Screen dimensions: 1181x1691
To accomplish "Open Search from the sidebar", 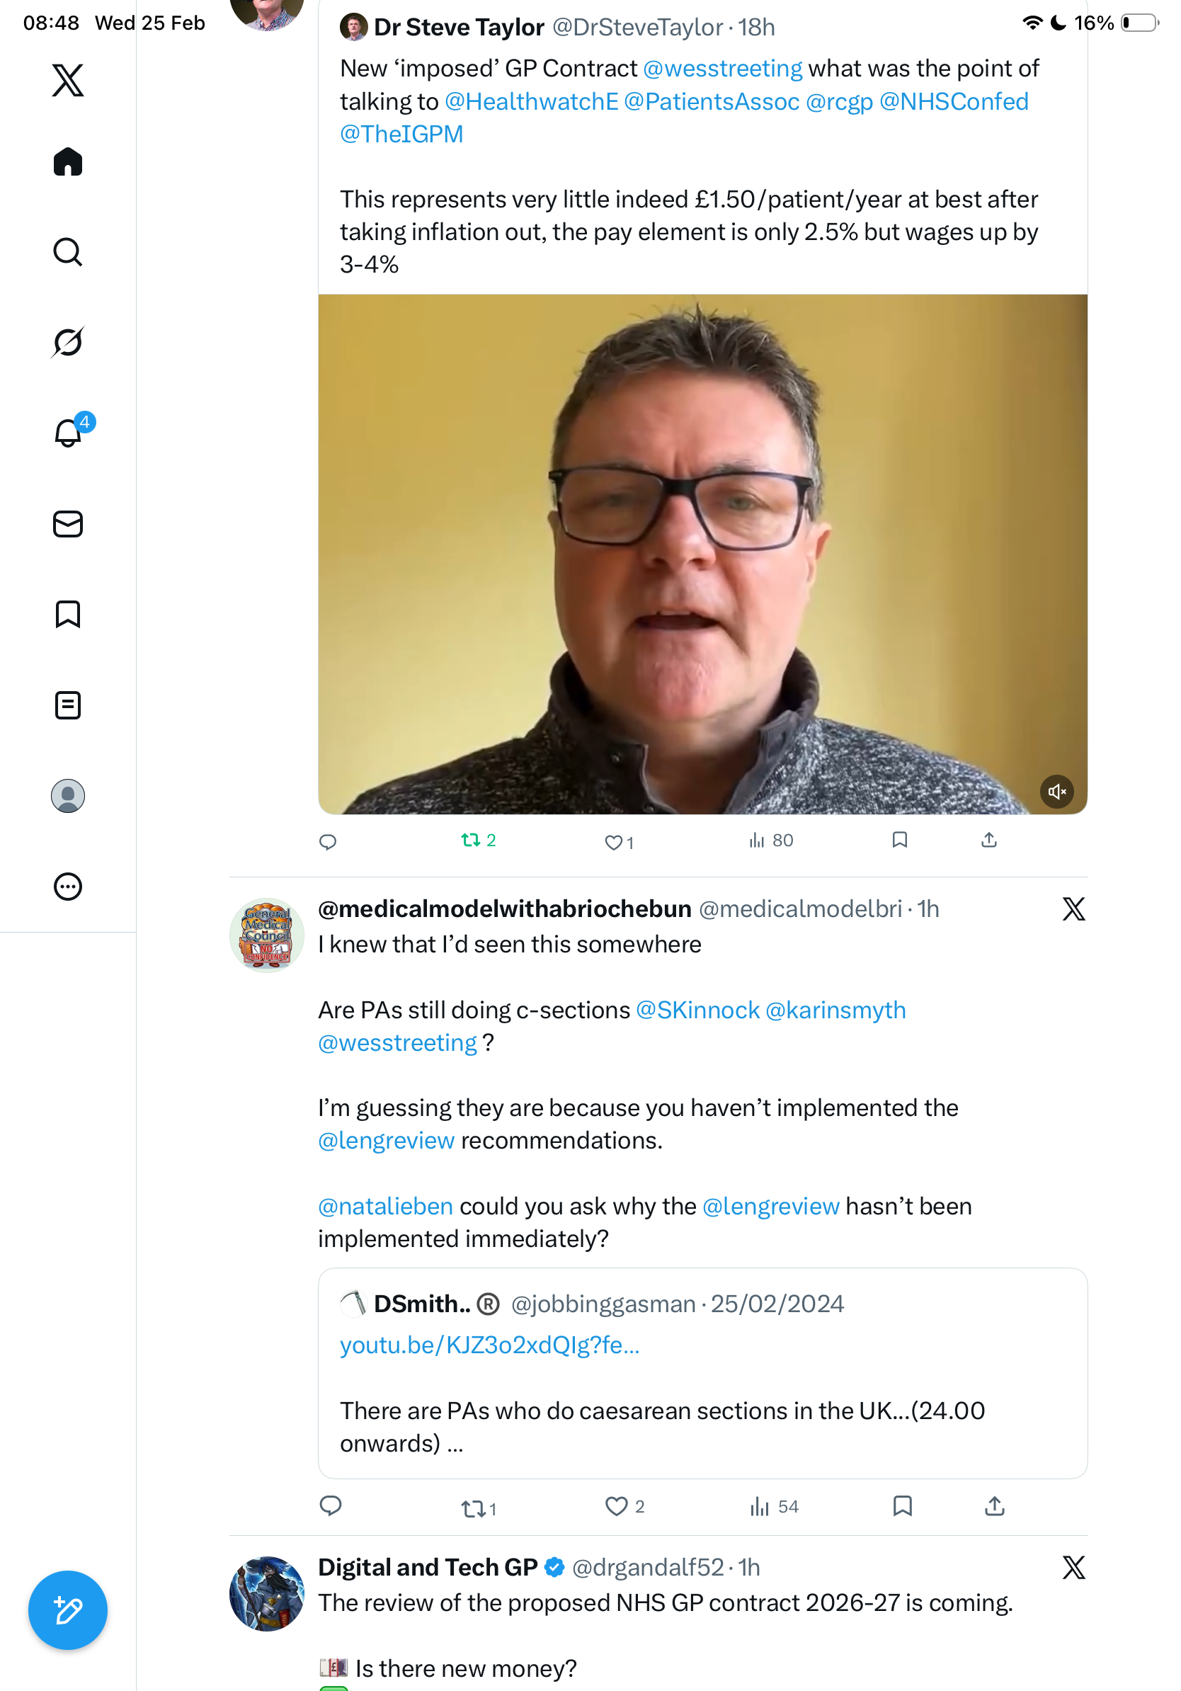I will (x=68, y=252).
